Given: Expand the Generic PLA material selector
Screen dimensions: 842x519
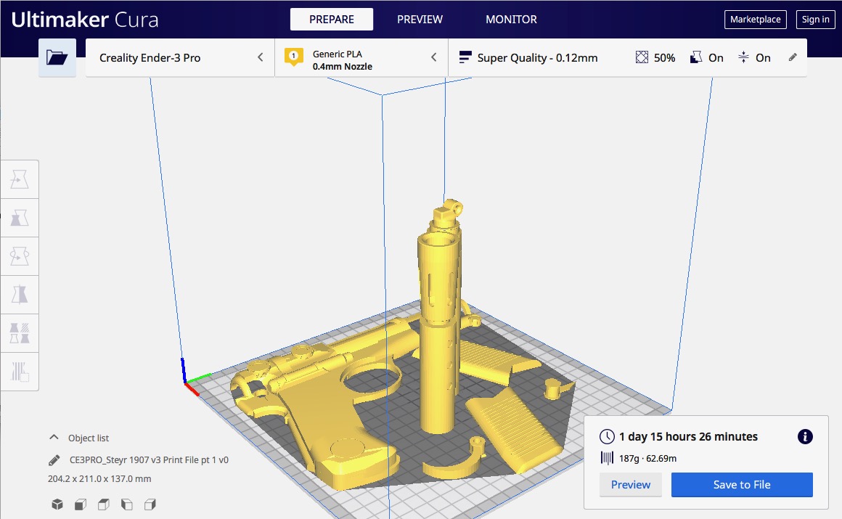Looking at the screenshot, I should coord(361,57).
